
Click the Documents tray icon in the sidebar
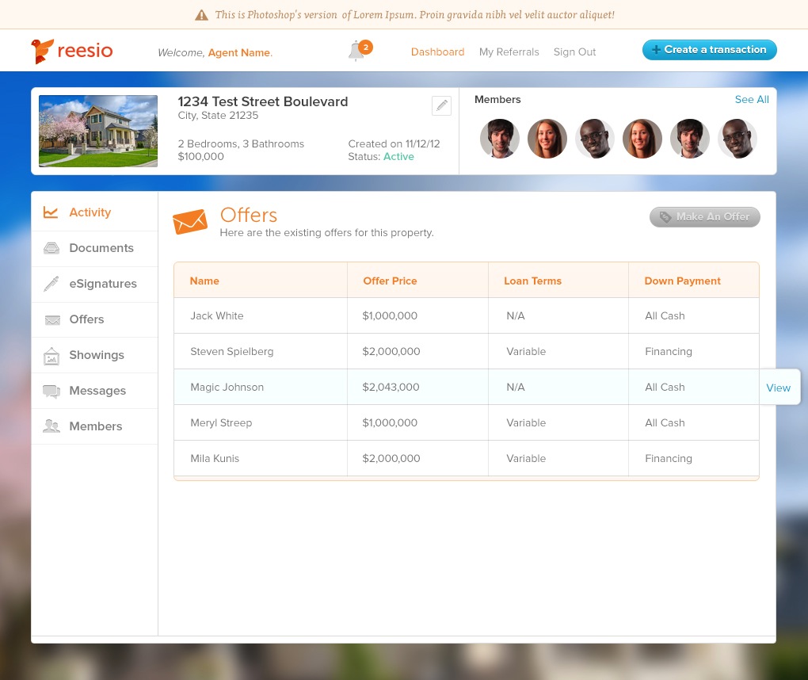click(x=51, y=248)
